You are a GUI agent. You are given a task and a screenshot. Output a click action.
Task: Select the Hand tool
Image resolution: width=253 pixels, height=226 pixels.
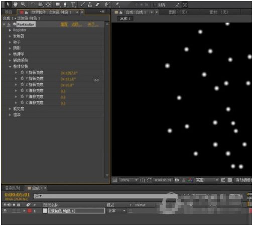(16, 5)
